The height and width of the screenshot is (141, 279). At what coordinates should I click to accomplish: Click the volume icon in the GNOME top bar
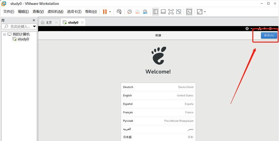tap(265, 29)
